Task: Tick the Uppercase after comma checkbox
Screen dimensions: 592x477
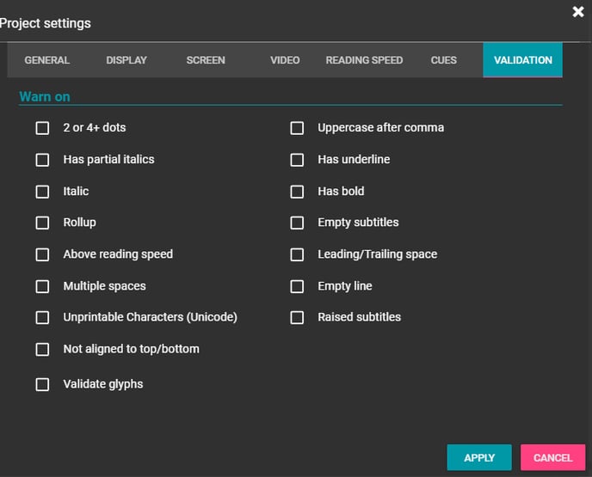Action: click(x=297, y=128)
